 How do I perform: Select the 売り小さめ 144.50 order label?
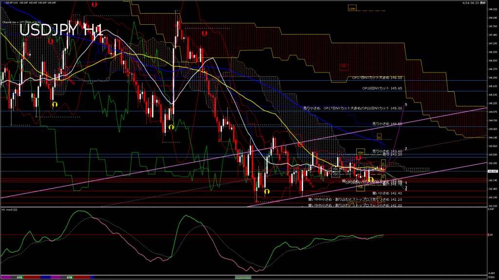[387, 124]
